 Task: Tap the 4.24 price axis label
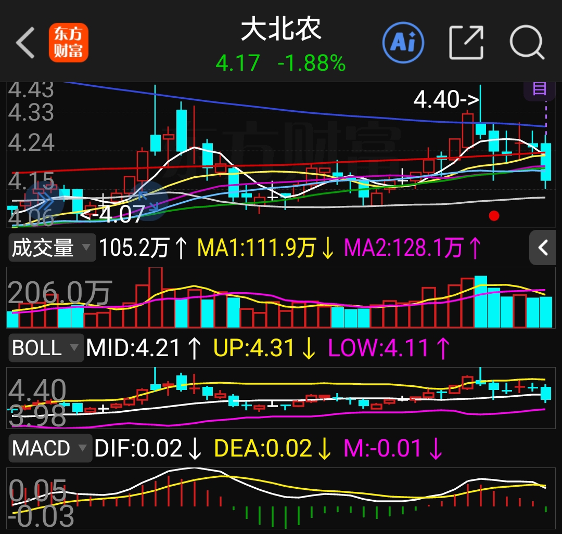point(31,142)
